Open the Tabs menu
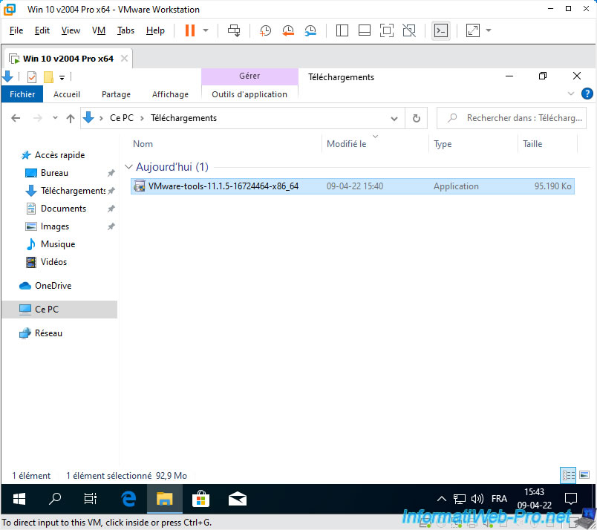Screen dimensions: 597x530 point(125,30)
